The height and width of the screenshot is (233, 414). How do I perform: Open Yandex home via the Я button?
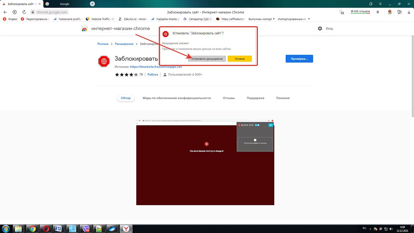(x=14, y=12)
